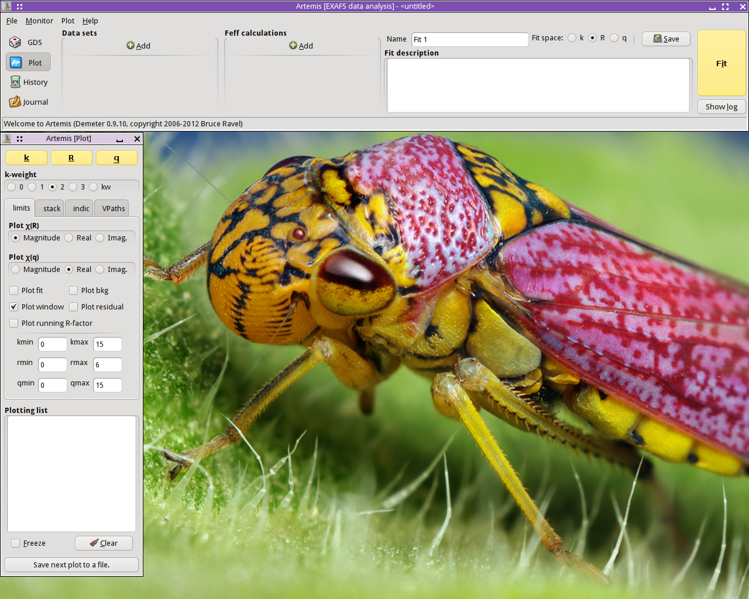Plot in q space with yellow q button
The width and height of the screenshot is (749, 599).
(x=116, y=158)
